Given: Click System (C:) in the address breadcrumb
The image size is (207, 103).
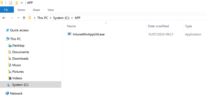Looking at the screenshot, I should tap(61, 18).
